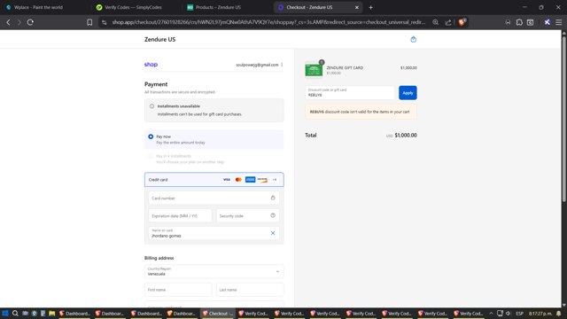Screen dimensions: 567x319
Task: Click the info icon by Installments unavailable
Action: point(151,106)
